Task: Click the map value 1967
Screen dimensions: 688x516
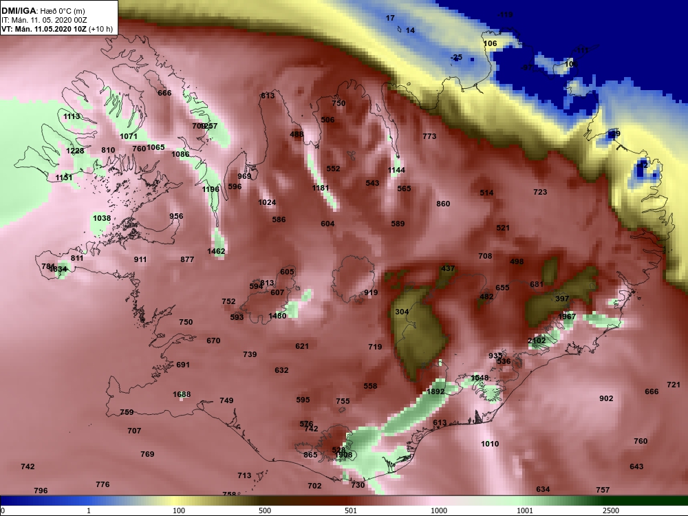Action: tap(567, 316)
